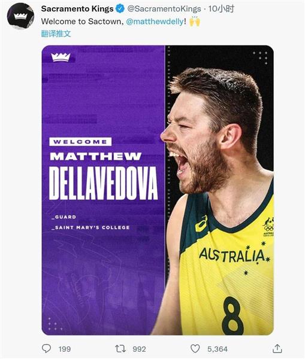Click the retweet arrows icon

click(120, 349)
